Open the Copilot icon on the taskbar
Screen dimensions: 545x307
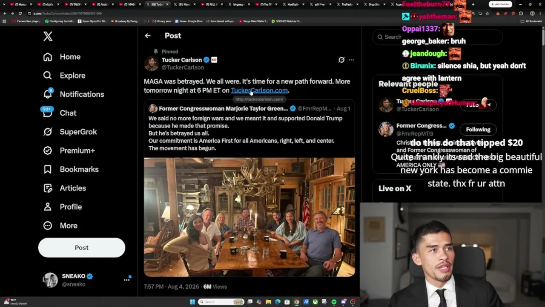(259, 302)
